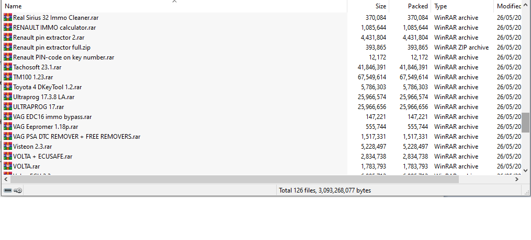Select Renault PIN-code on key number.rar name
Screen dimensions: 531x240
[x=64, y=57]
